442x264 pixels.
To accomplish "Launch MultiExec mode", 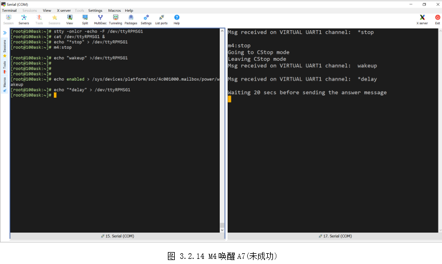I will 100,19.
